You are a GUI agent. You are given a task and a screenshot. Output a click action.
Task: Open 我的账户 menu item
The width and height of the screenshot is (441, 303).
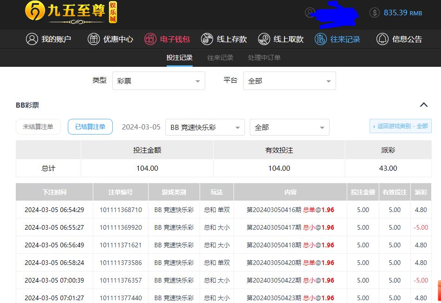pyautogui.click(x=49, y=39)
